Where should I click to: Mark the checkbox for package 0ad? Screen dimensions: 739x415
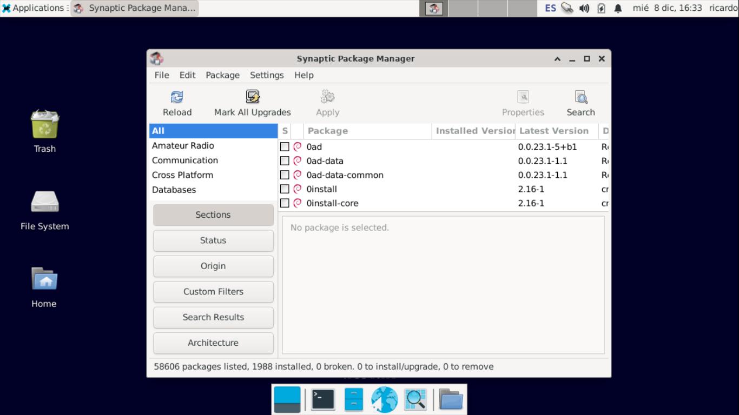click(285, 146)
